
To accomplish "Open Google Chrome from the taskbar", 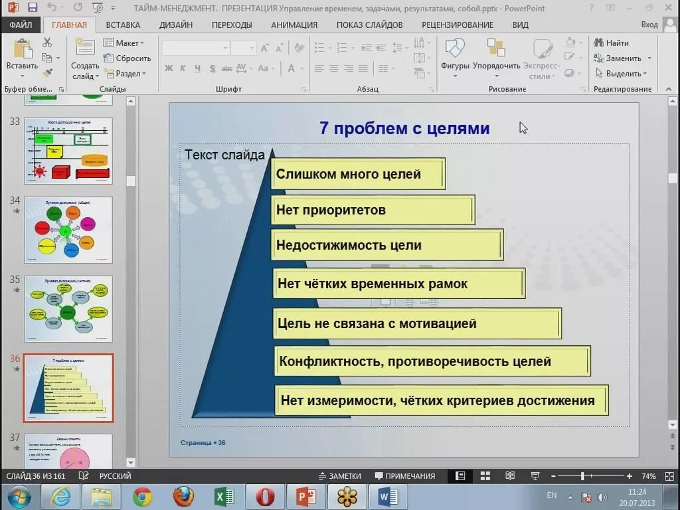I will coord(142,497).
